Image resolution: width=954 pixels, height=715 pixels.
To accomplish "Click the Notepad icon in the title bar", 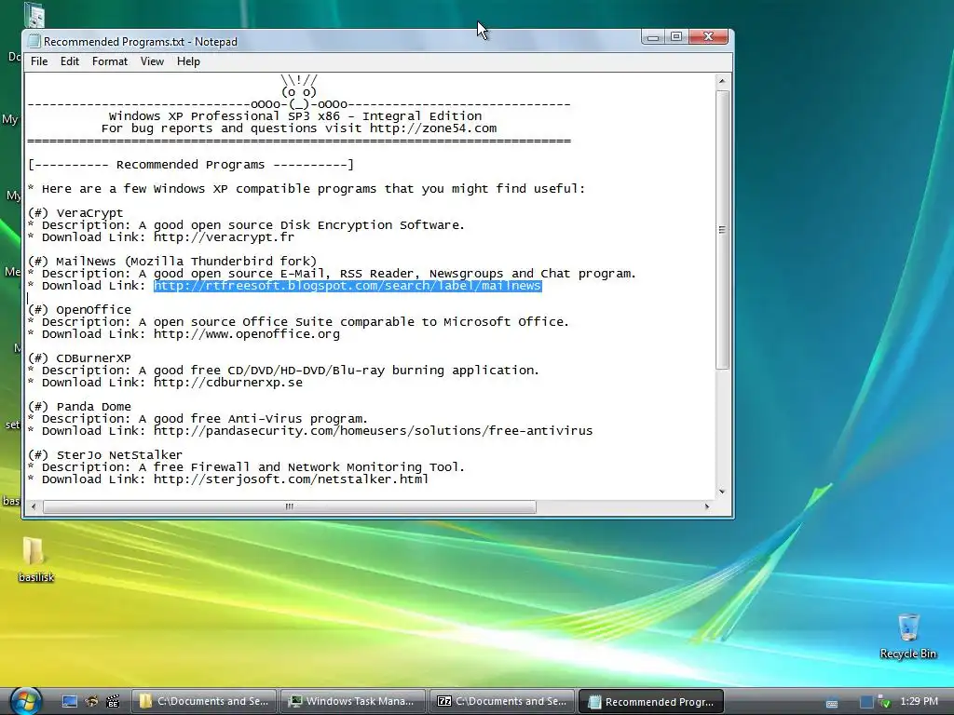I will click(34, 41).
